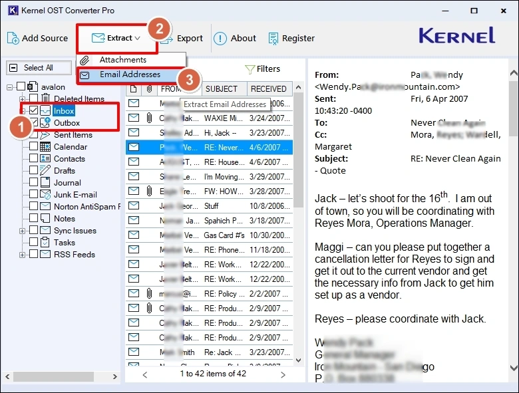Sort by the RECEIVED column header

pyautogui.click(x=269, y=89)
